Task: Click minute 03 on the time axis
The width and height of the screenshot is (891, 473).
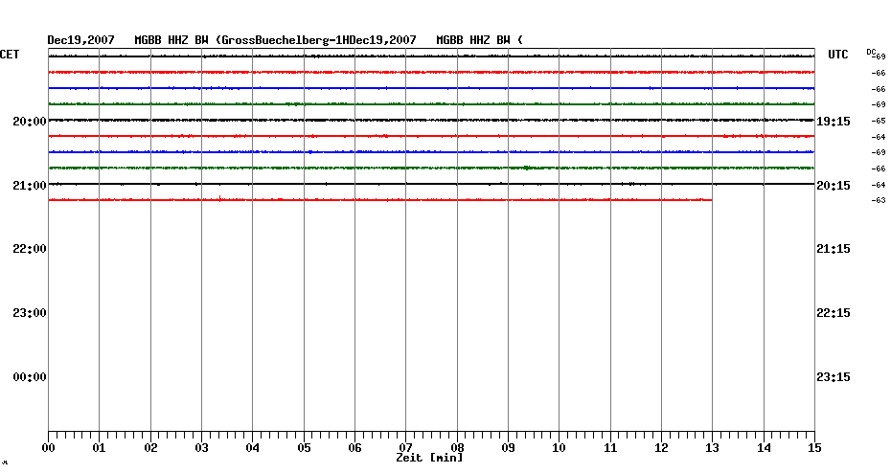Action: tap(202, 447)
